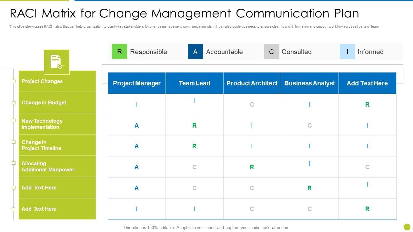This screenshot has height=232, width=413.
Task: Click the green circle in the bottom-right corner
Action: (x=407, y=227)
